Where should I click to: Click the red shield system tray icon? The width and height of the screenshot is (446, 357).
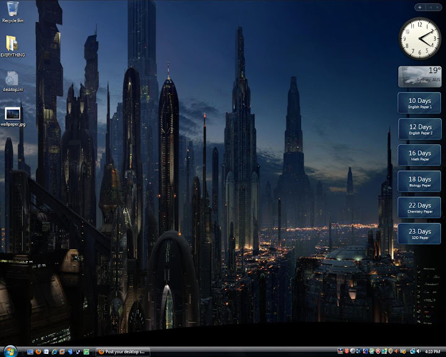tap(346, 351)
